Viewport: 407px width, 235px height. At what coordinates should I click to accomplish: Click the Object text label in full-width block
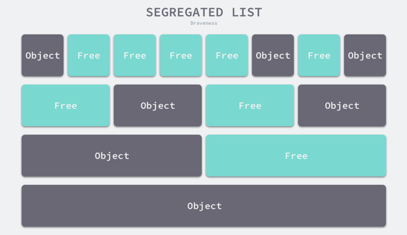click(x=204, y=206)
